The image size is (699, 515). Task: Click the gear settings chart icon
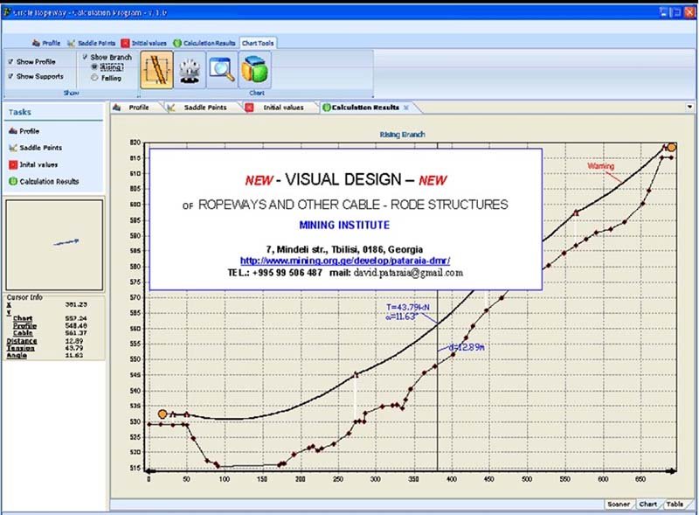click(x=190, y=70)
